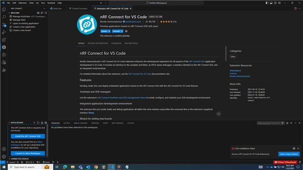Open the Explorer view in activity bar

click(4, 9)
